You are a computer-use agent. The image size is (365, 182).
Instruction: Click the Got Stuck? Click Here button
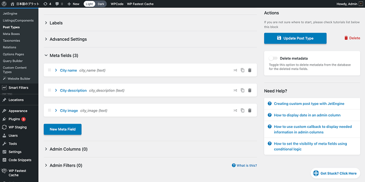pyautogui.click(x=335, y=173)
